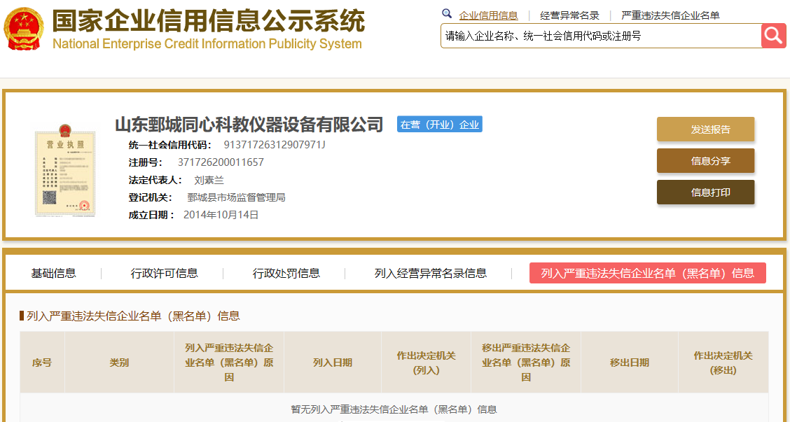This screenshot has height=422, width=790.
Task: Click the national emblem logo
Action: click(24, 29)
